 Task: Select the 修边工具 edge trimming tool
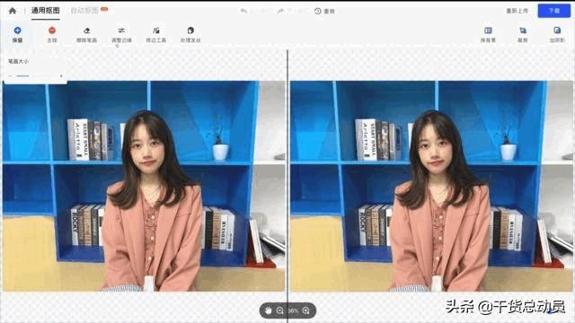tap(155, 34)
